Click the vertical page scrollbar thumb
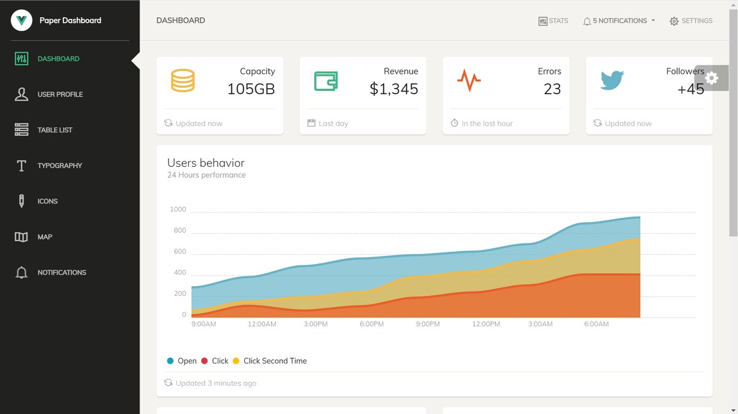 pos(733,123)
